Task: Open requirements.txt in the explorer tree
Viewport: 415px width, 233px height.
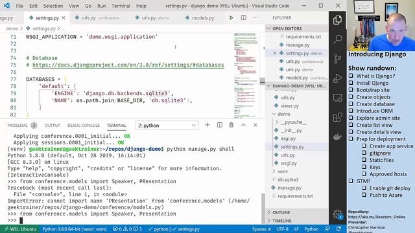Action: (x=295, y=196)
